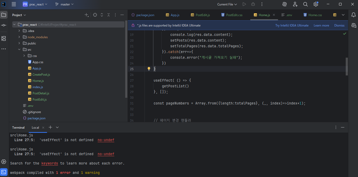Open the Structure tool window
Viewport: 358px width, 177px height.
(x=4, y=38)
